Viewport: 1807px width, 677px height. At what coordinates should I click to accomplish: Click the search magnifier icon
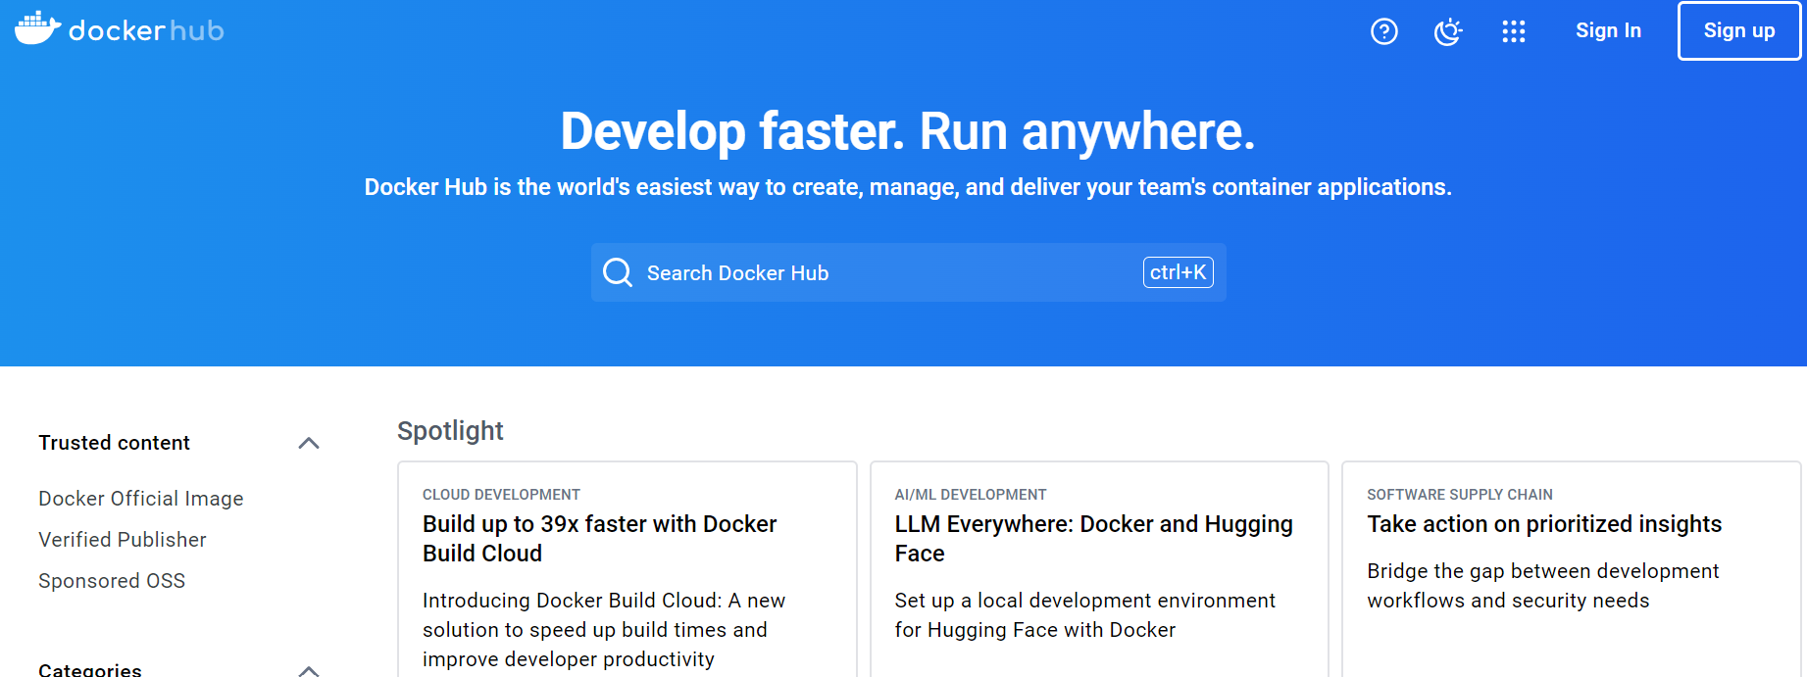(618, 272)
